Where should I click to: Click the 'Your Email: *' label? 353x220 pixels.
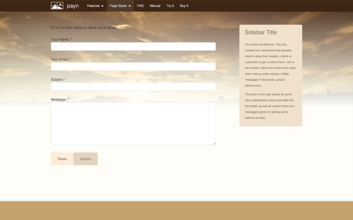coord(61,60)
